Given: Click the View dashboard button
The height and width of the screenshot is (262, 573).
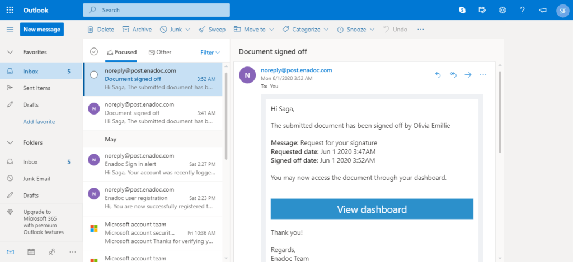Looking at the screenshot, I should pos(372,209).
